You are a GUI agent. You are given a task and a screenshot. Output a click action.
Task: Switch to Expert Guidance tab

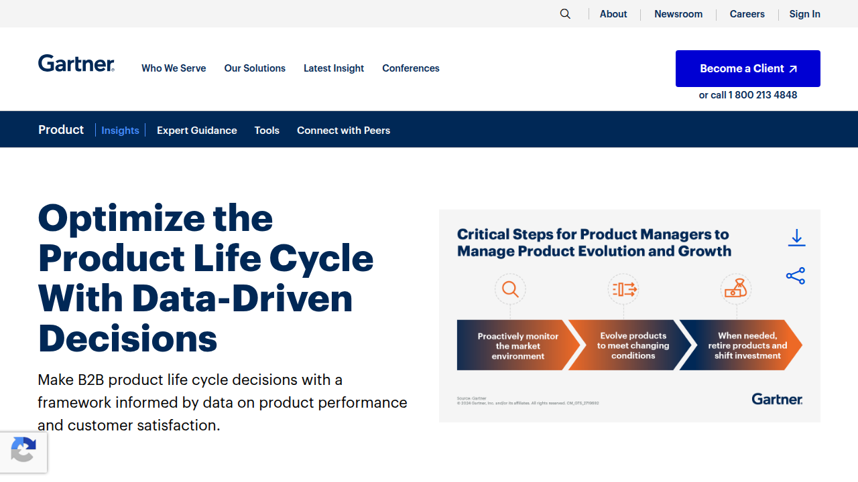[x=197, y=131]
